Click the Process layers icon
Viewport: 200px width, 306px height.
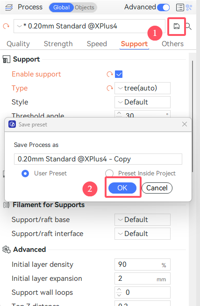click(9, 7)
